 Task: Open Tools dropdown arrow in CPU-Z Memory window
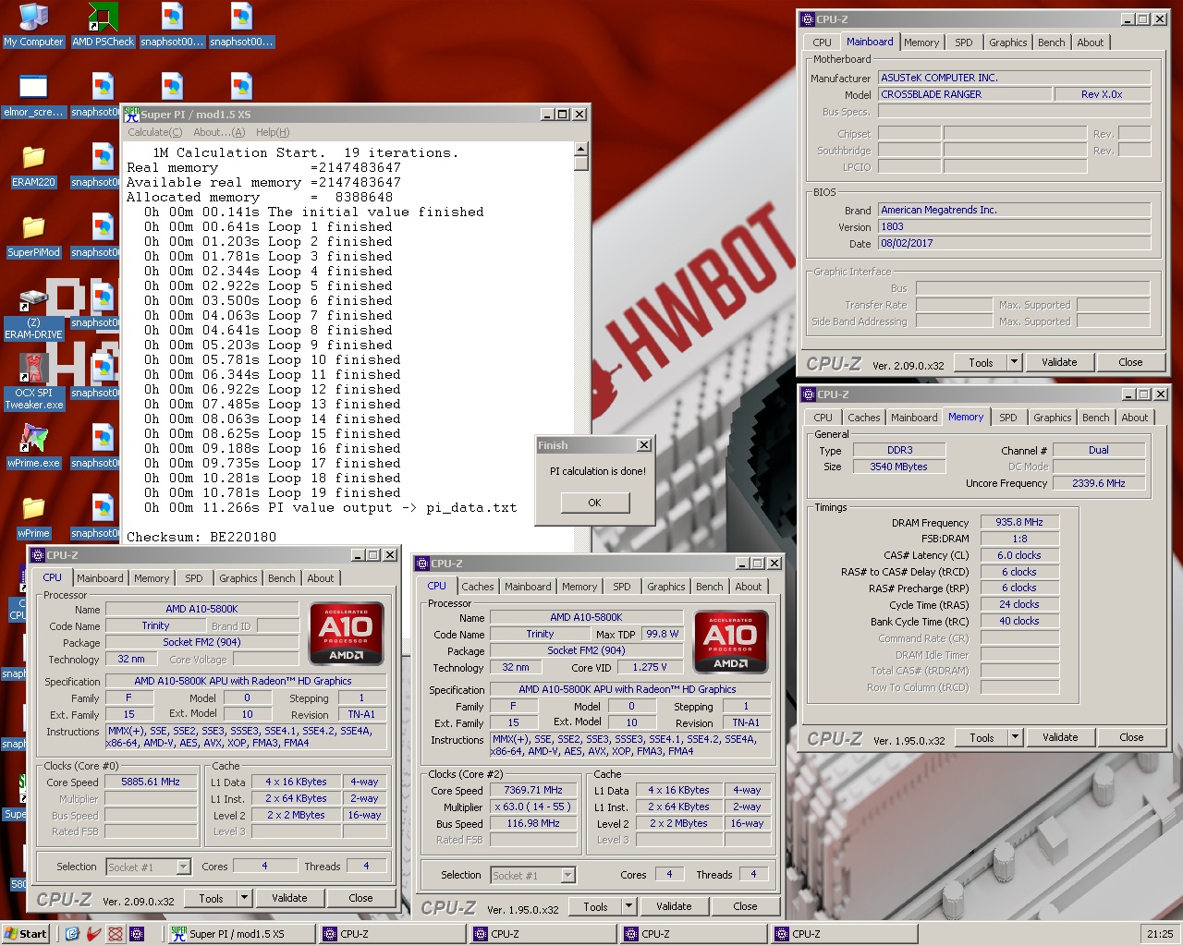[x=1015, y=737]
